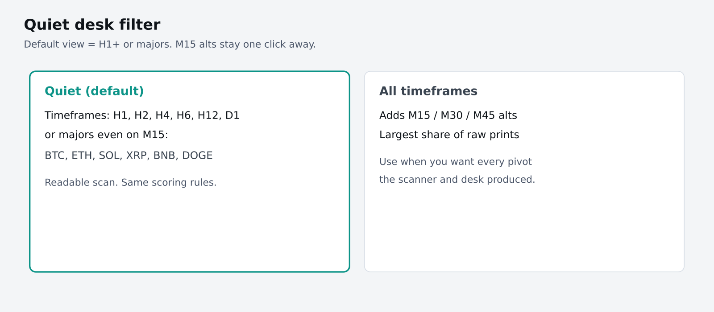Click 'Readable scan. Same scoring rules.' note
Viewport: 714px width, 312px height.
(x=130, y=182)
